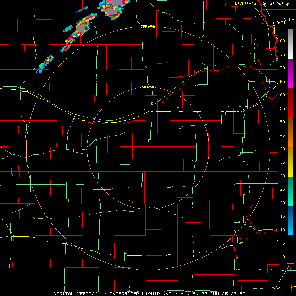The image size is (296, 296).
Task: Select the gray-white 75-85 color scale segment
Action: click(x=290, y=44)
